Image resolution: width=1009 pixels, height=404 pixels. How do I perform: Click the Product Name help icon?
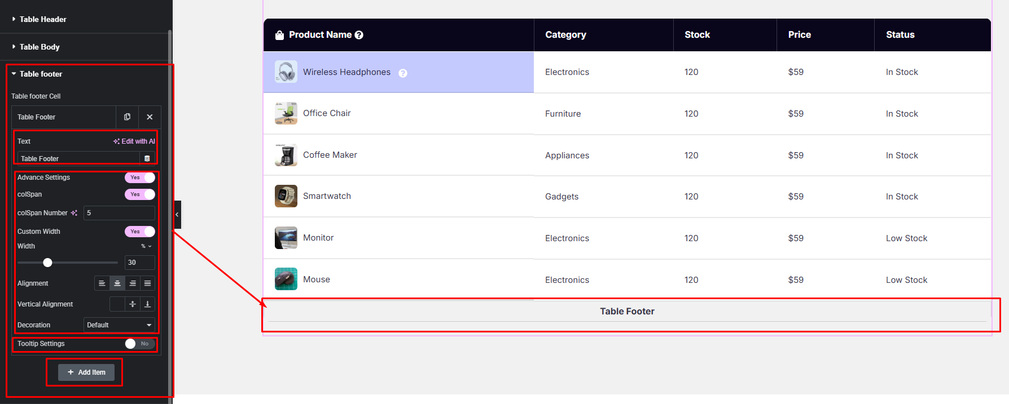(359, 35)
